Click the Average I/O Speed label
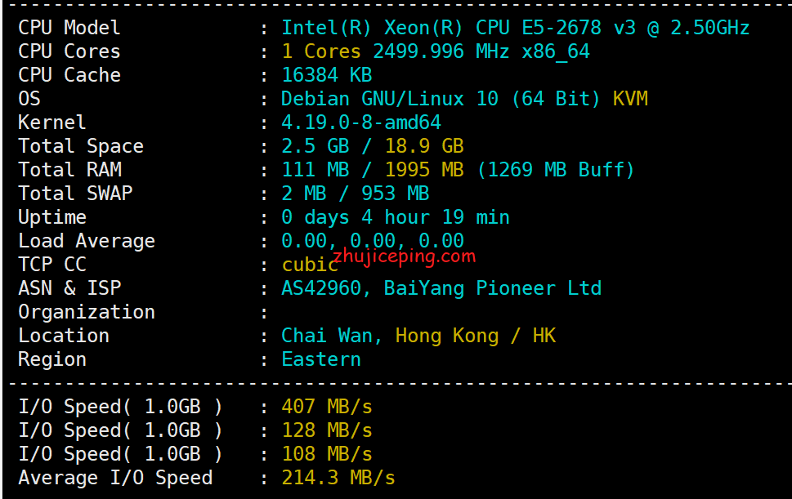792x499 pixels. click(x=115, y=478)
